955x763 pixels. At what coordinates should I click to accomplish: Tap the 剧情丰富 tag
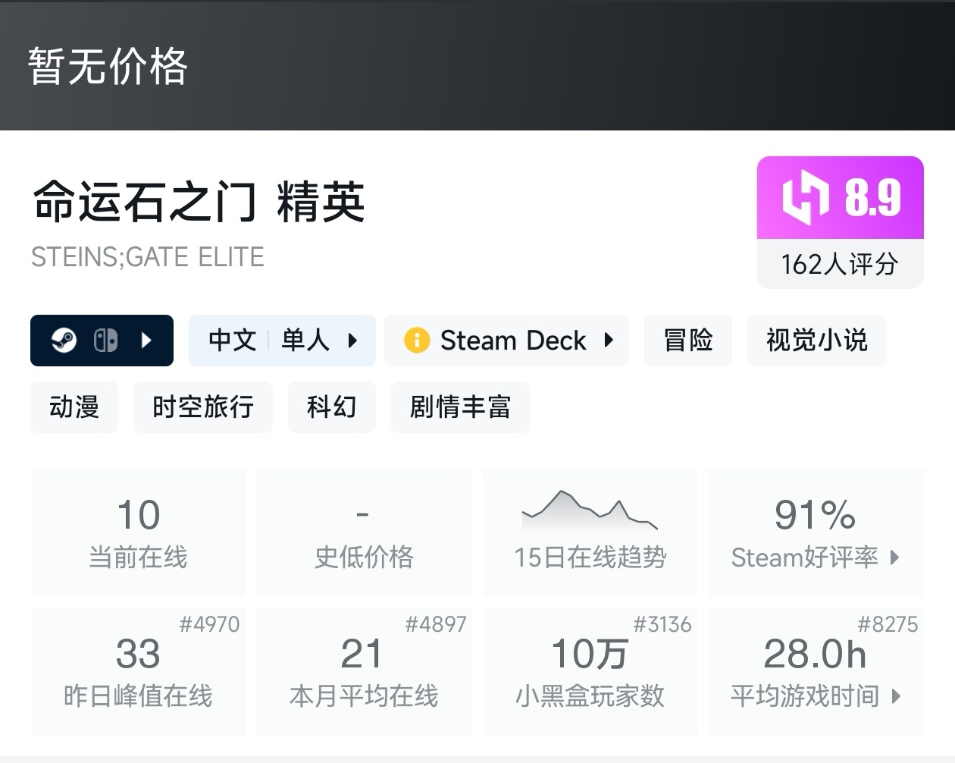click(460, 407)
